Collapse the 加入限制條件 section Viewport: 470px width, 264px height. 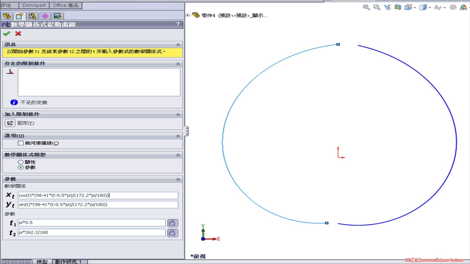point(178,115)
